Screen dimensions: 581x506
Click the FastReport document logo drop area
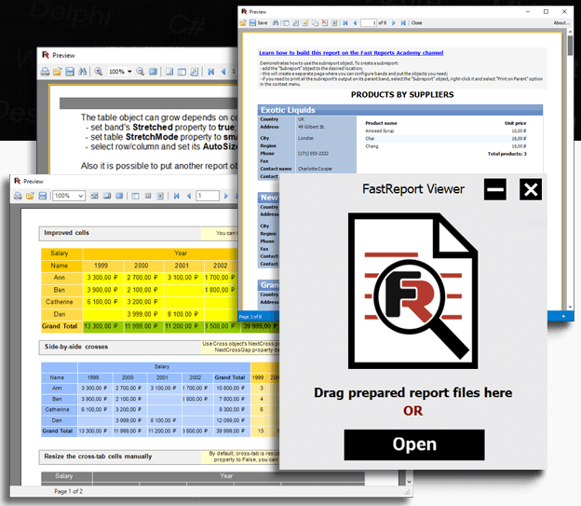tap(412, 291)
